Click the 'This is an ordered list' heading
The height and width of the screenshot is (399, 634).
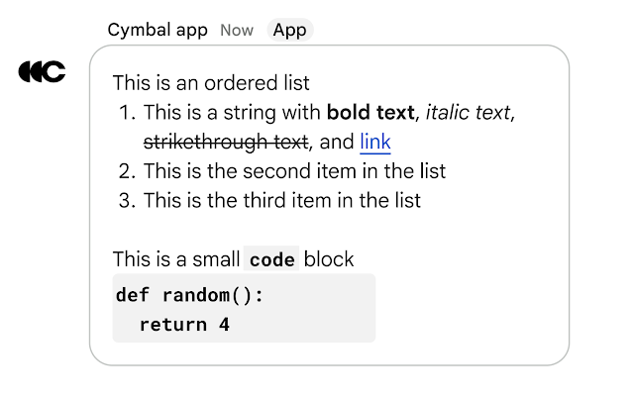[211, 83]
